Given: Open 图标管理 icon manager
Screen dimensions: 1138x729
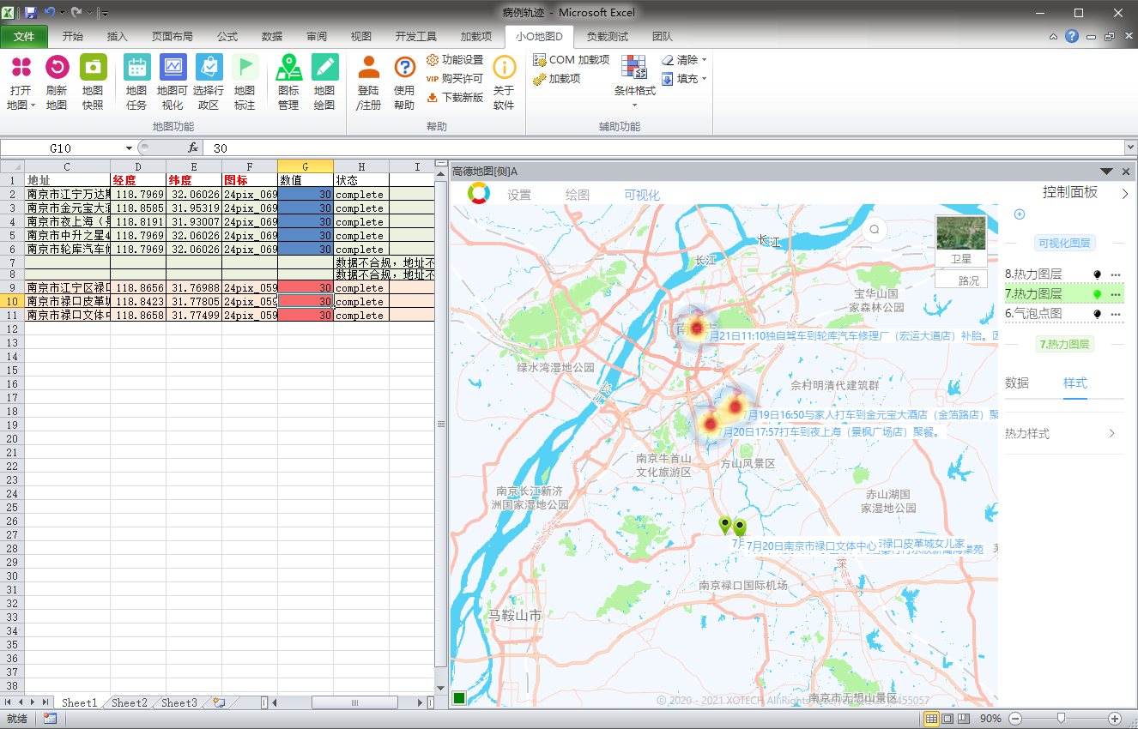Looking at the screenshot, I should coord(288,82).
